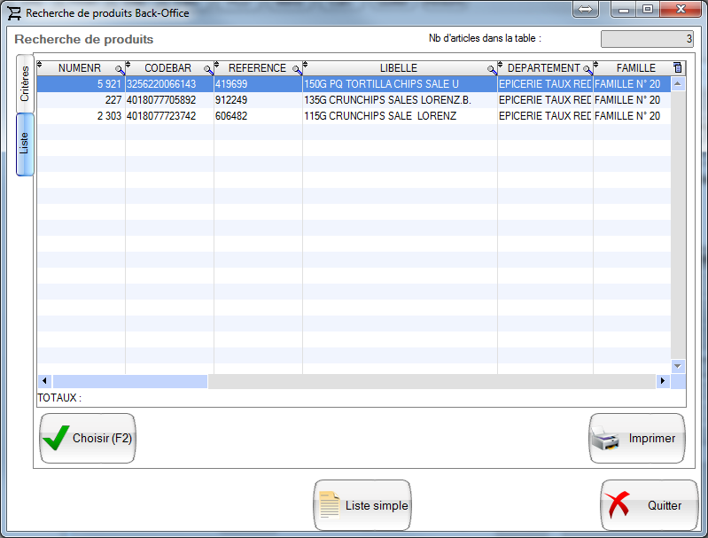Click the magnifier icon in NUMENR column header
The height and width of the screenshot is (538, 708).
pos(120,69)
